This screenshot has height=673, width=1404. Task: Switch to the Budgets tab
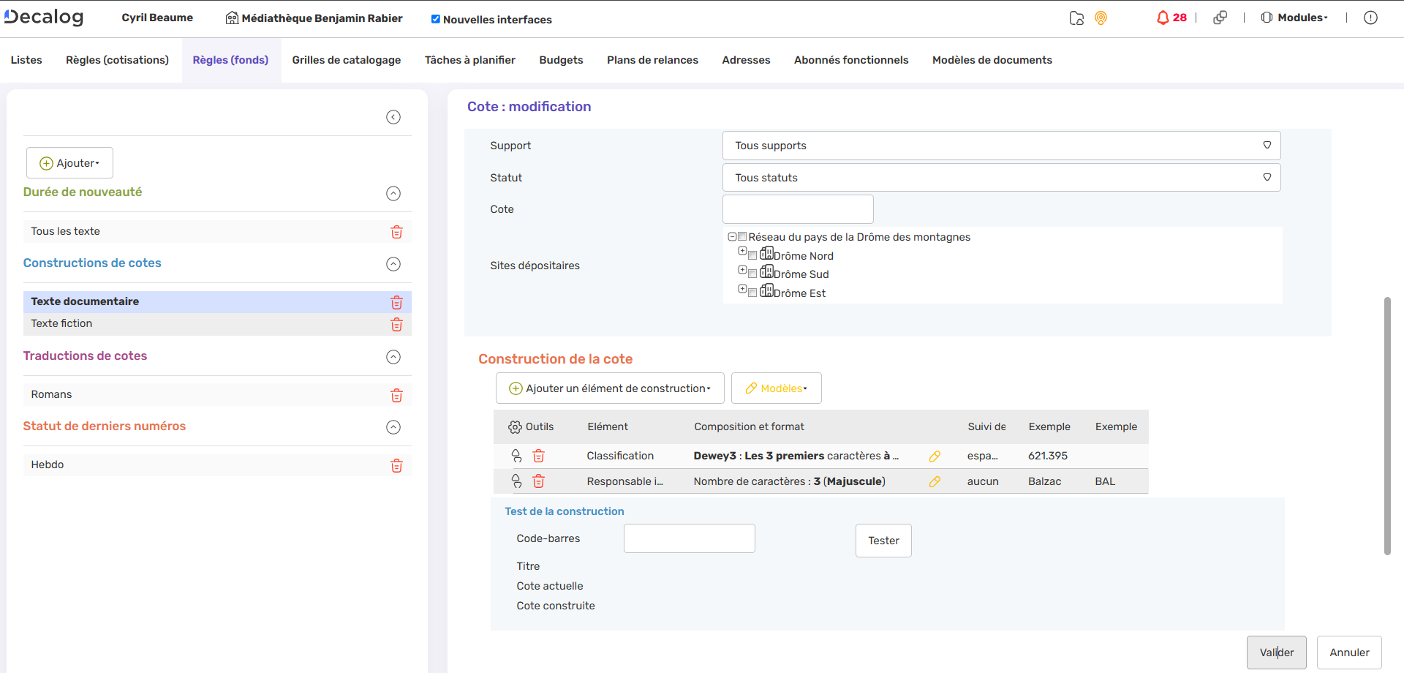tap(561, 60)
